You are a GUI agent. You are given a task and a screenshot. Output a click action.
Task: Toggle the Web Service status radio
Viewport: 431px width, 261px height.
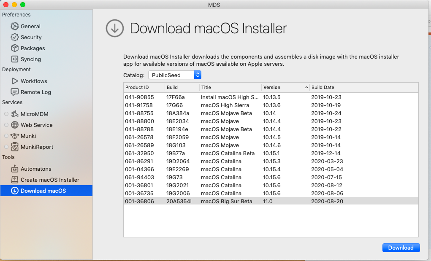coord(6,125)
